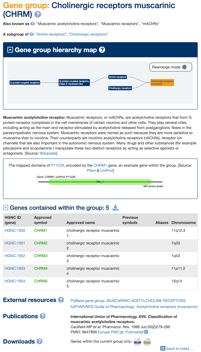Open CHRM5 approved symbol link
Screen dimensions: 201x352
[41, 281]
